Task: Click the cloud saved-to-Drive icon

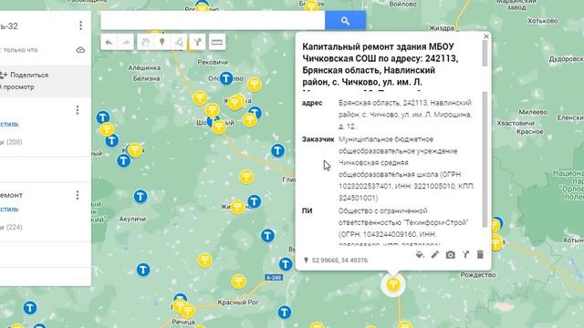Action: tap(80, 50)
